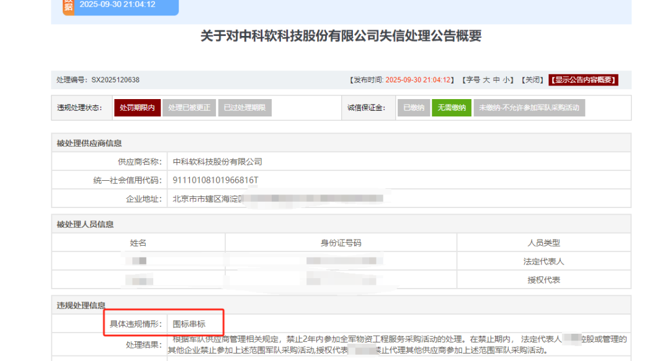This screenshot has height=361, width=670.
Task: Click the 已缴纳 deposit status button
Action: pyautogui.click(x=414, y=108)
